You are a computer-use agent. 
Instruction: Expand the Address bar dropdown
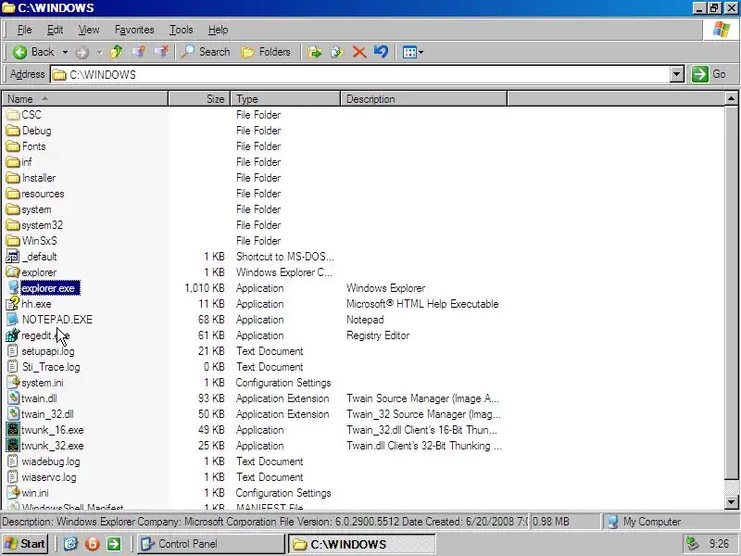pyautogui.click(x=677, y=74)
